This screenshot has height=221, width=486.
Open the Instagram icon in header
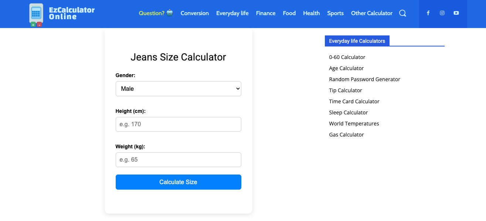pos(442,13)
